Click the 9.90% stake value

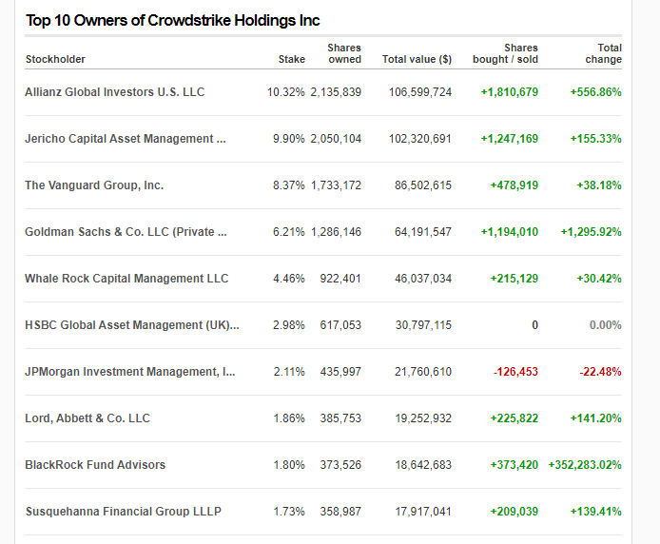(x=289, y=139)
